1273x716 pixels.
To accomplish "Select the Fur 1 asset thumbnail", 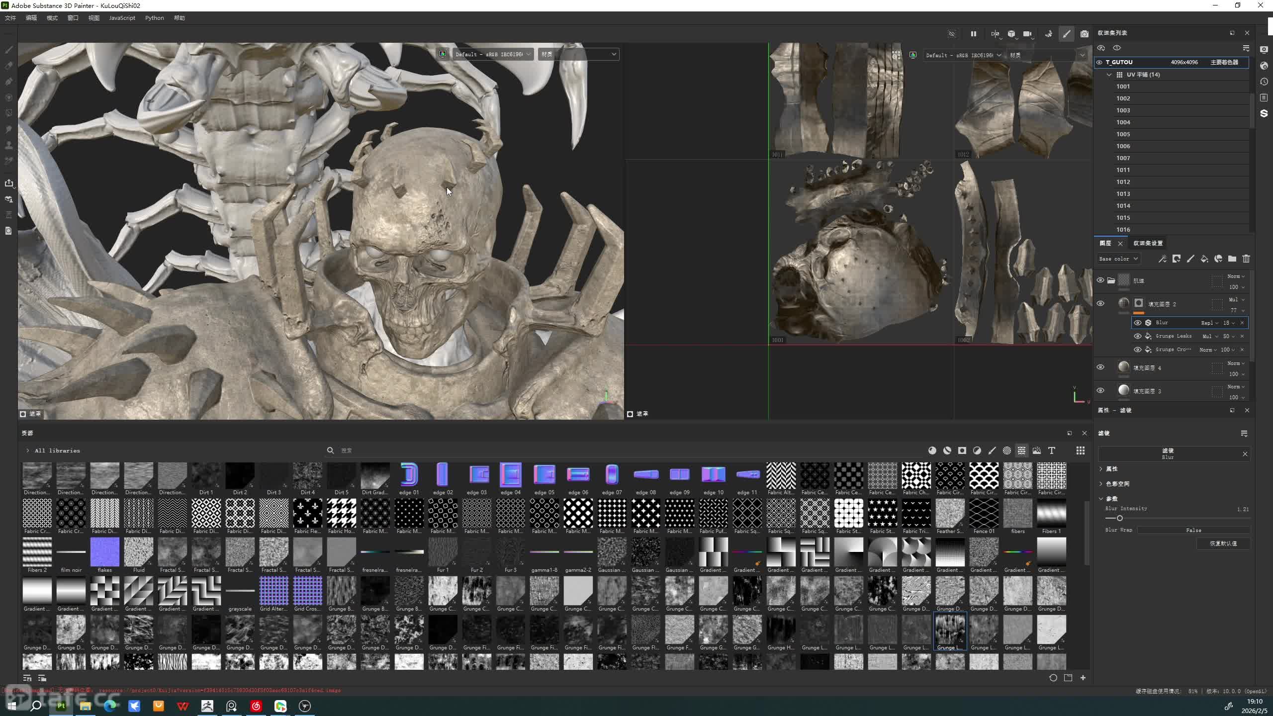I will (x=443, y=552).
